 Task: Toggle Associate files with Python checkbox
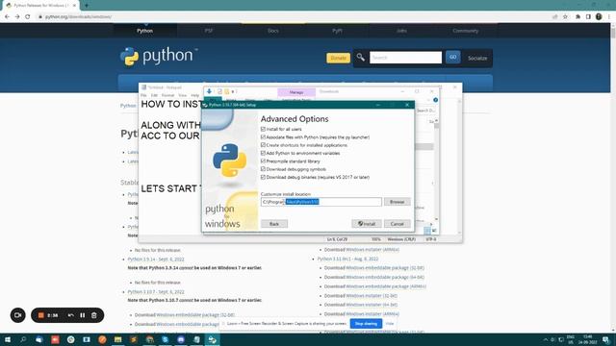[263, 136]
